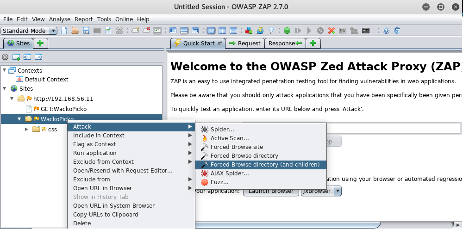Click the Show only URLs in scope target icon

click(5, 57)
